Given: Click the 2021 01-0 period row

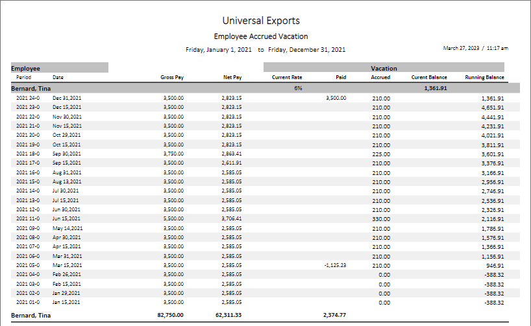Looking at the screenshot, I should point(27,303).
